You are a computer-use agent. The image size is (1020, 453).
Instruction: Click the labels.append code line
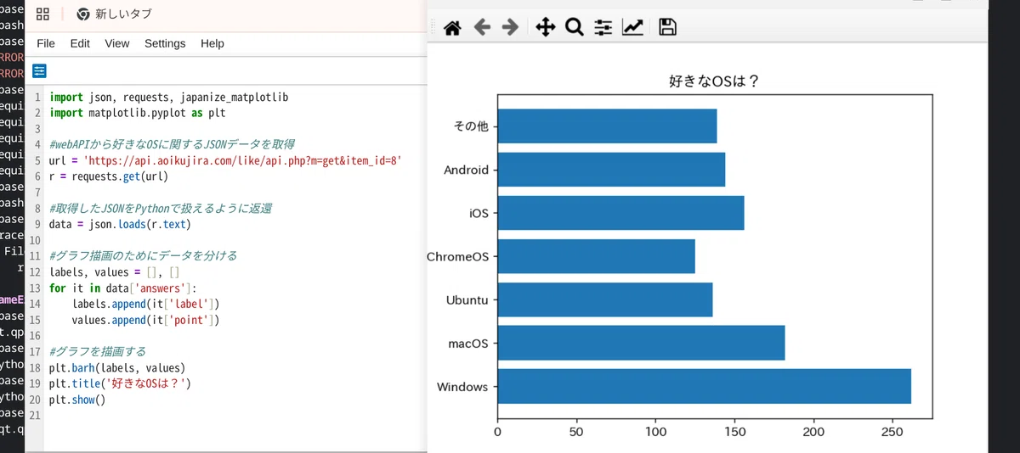146,304
